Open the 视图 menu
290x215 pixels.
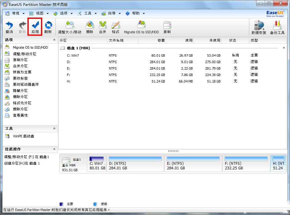[x=39, y=13]
